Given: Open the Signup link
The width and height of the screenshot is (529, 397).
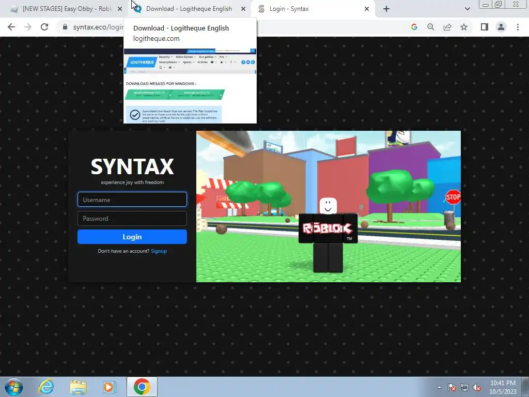Looking at the screenshot, I should point(159,251).
